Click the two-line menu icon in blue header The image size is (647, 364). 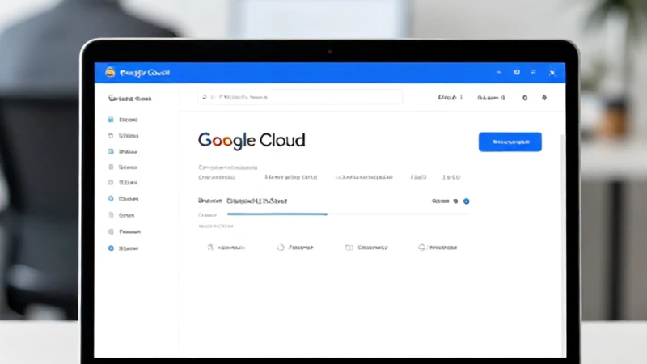coord(533,72)
